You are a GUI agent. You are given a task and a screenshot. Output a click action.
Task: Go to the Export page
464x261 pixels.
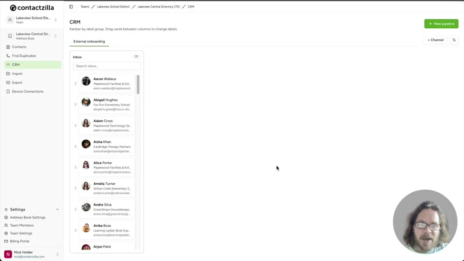click(x=33, y=83)
